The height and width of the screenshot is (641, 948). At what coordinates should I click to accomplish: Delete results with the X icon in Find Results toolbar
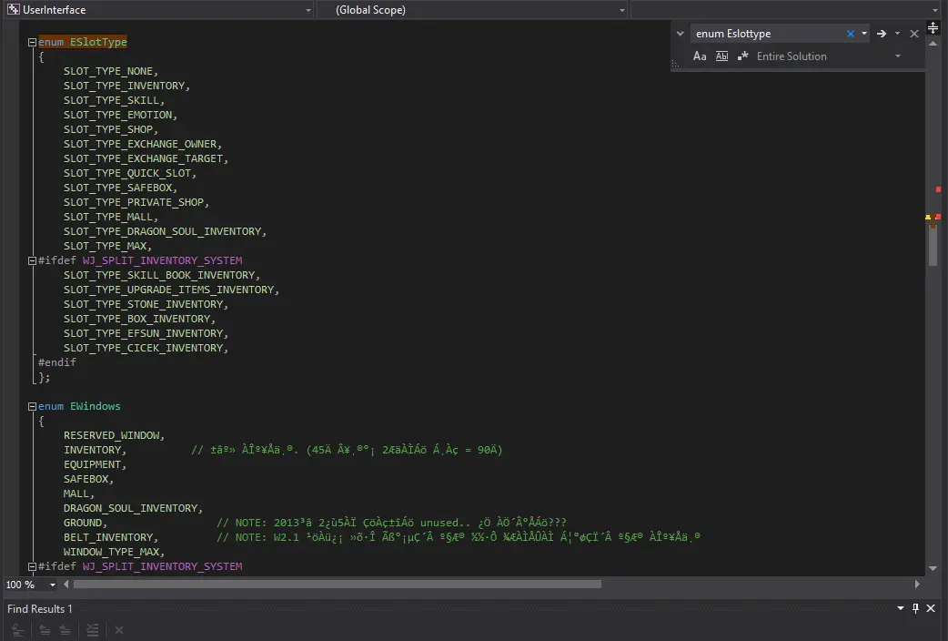pos(118,629)
